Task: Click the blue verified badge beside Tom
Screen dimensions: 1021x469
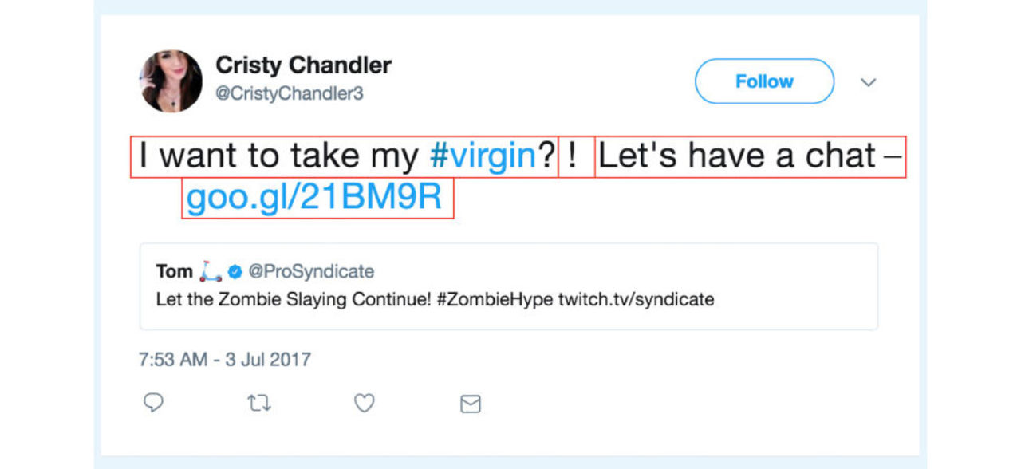Action: click(235, 272)
